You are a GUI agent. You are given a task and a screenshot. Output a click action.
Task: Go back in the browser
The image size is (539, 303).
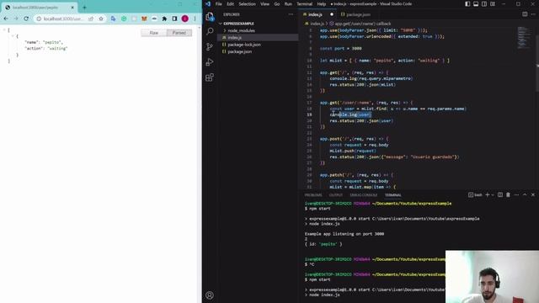coord(6,19)
